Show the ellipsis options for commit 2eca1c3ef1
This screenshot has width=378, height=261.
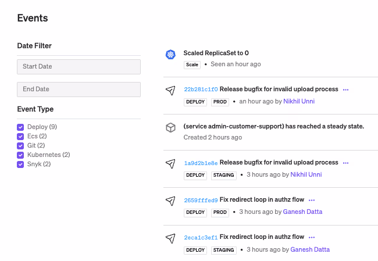coord(312,237)
